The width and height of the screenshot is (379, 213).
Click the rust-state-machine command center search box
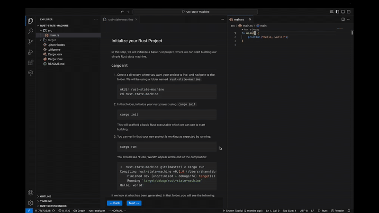[x=195, y=12]
